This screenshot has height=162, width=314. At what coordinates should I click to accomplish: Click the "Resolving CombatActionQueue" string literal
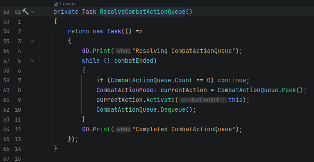coord(185,51)
